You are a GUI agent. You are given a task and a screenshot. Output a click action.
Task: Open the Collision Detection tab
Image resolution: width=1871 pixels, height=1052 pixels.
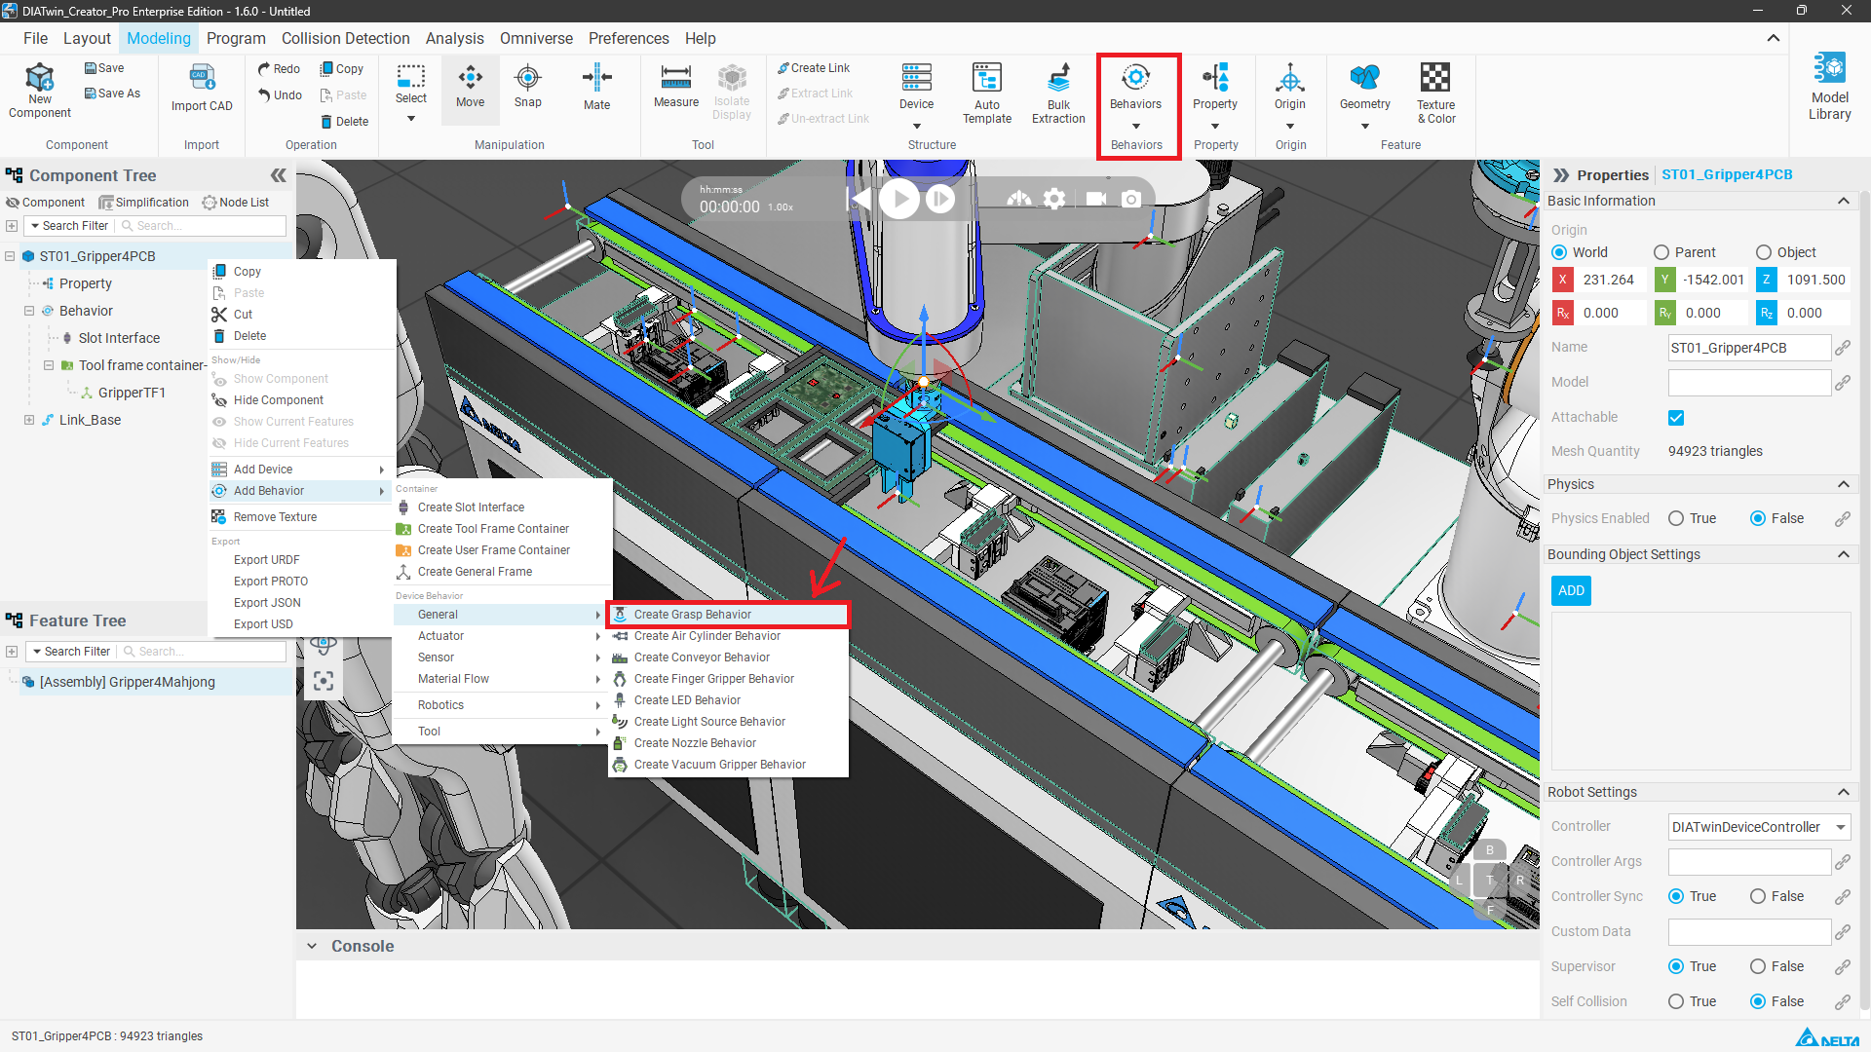(346, 38)
